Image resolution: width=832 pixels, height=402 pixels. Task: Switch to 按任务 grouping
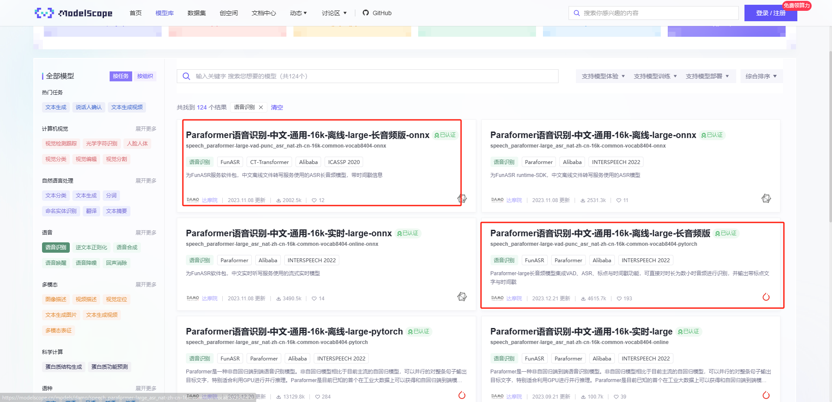[120, 76]
